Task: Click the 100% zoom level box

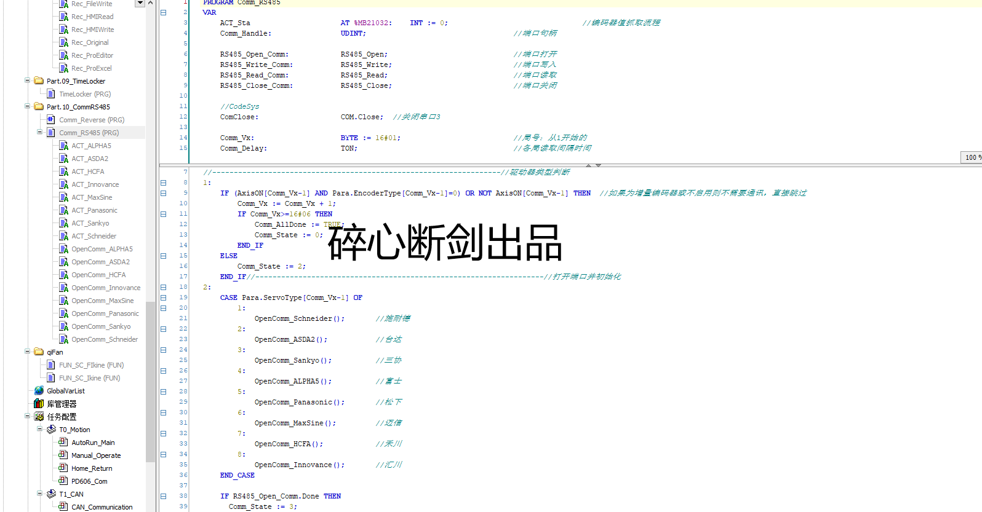Action: coord(972,157)
